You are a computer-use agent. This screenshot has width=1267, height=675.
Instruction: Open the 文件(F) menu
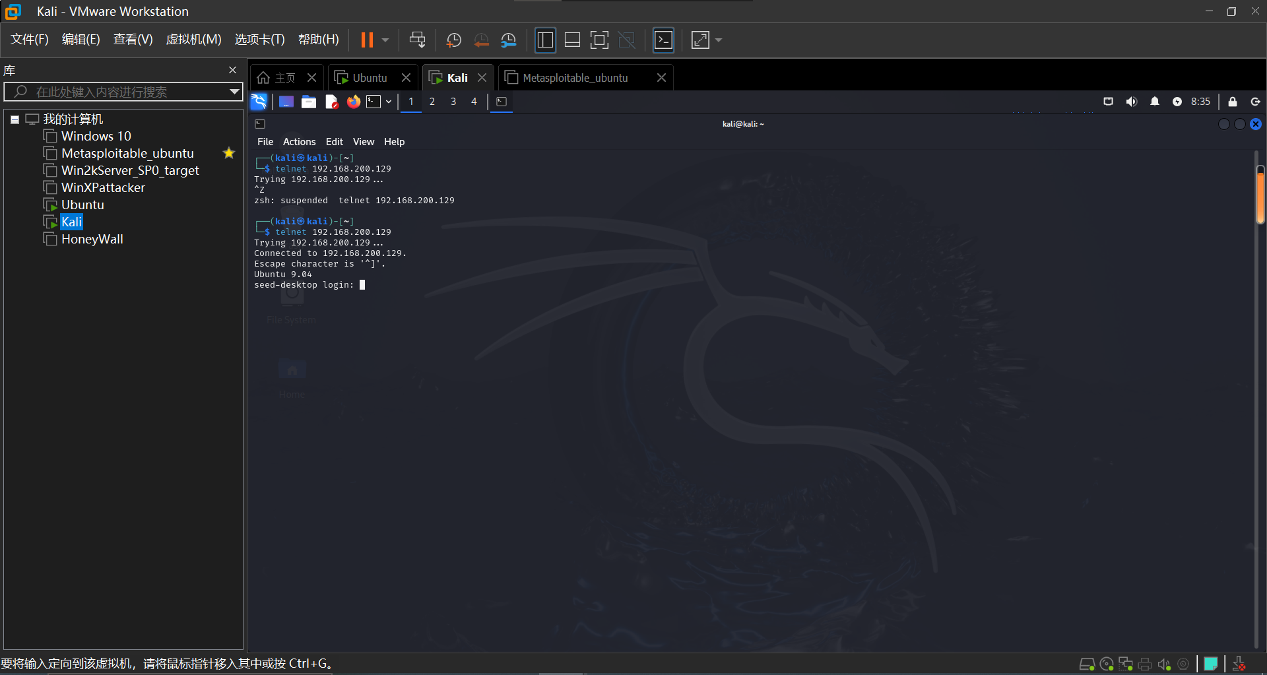coord(30,40)
